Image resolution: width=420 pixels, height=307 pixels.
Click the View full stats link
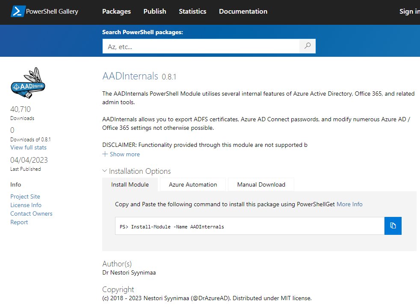click(x=28, y=147)
